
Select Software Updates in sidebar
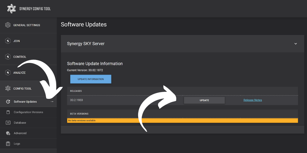click(28, 102)
